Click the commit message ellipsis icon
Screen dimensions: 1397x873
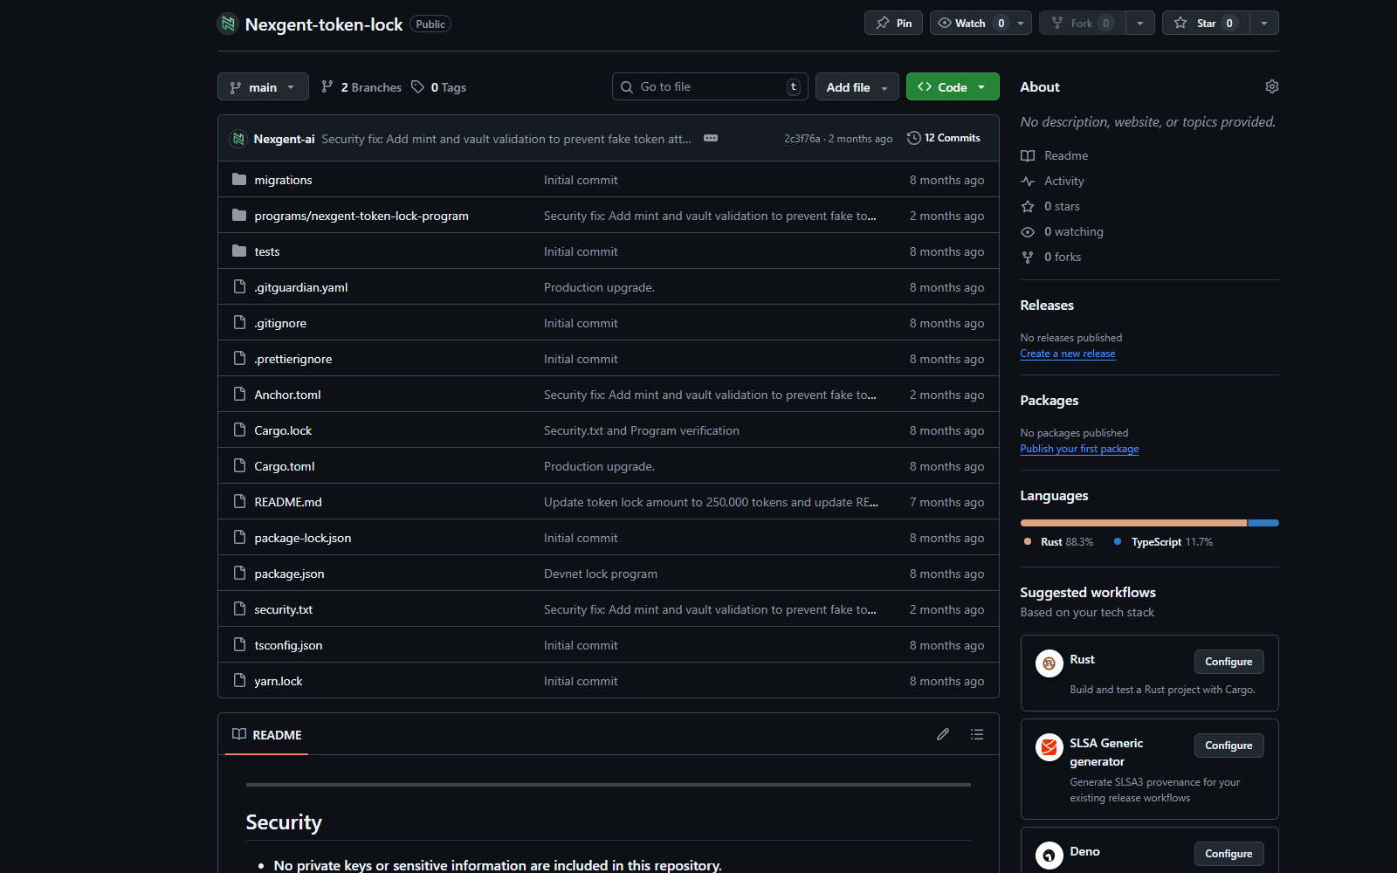click(x=711, y=138)
